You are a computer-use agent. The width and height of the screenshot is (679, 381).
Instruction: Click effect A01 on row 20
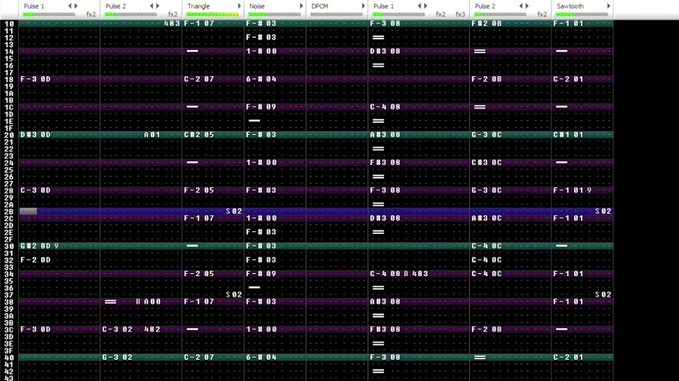pos(152,135)
